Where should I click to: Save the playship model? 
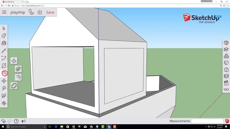pyautogui.click(x=50, y=12)
